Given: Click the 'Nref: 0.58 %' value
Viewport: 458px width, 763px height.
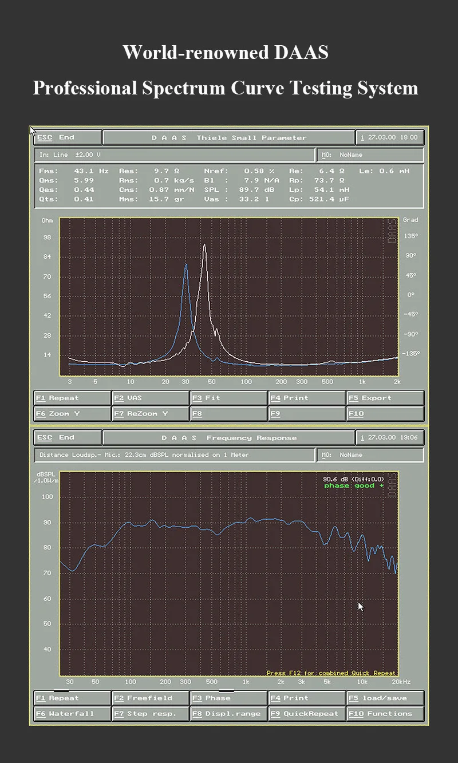Looking at the screenshot, I should tap(239, 171).
